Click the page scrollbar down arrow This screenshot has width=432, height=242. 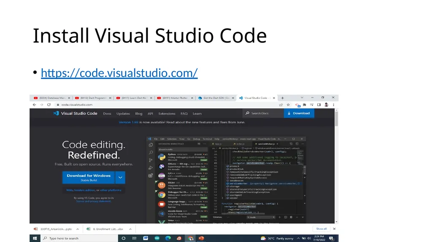click(x=336, y=222)
